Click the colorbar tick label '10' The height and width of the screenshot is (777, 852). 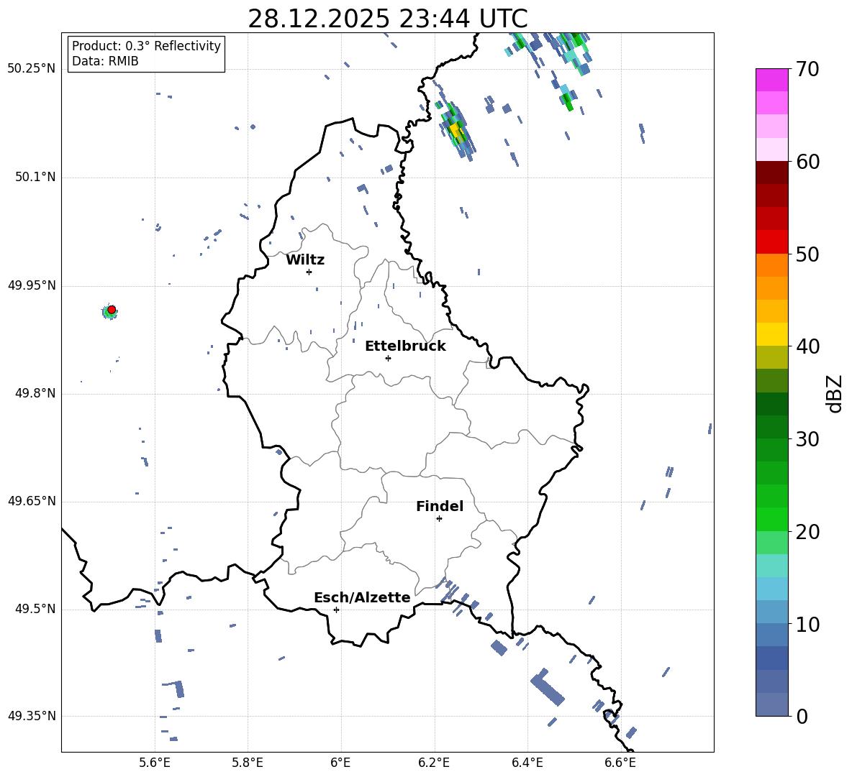(807, 624)
